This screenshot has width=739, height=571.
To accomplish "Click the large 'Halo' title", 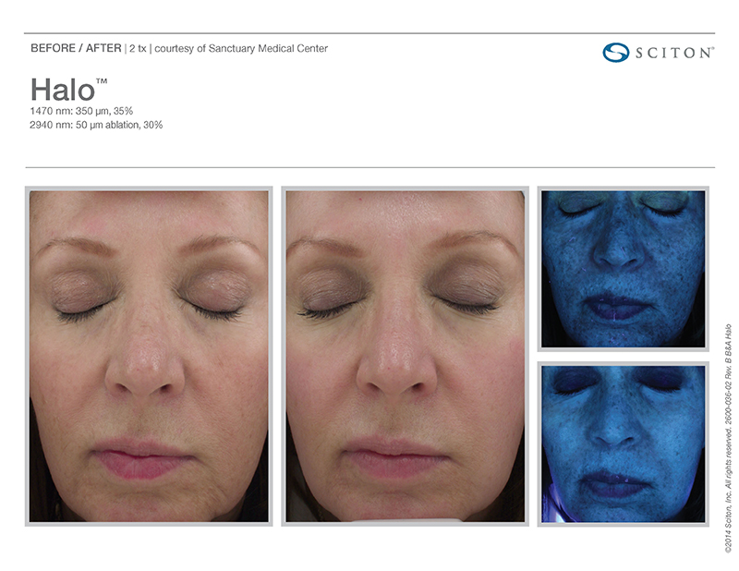I will tap(68, 90).
